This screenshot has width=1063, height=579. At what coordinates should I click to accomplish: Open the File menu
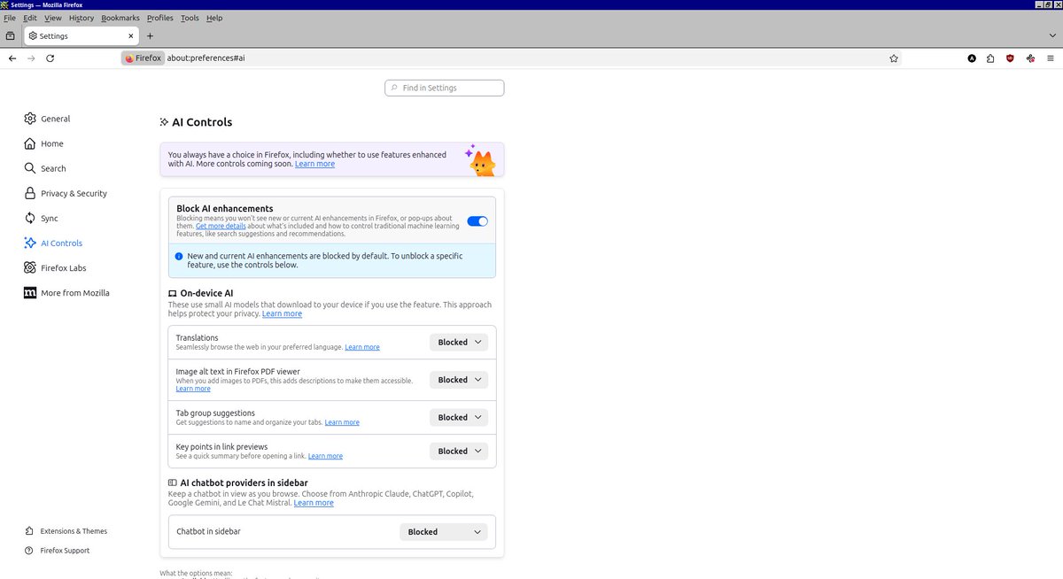(10, 18)
